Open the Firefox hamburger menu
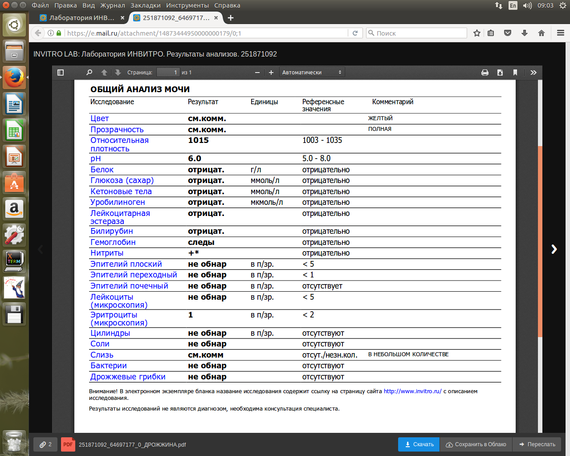This screenshot has height=456, width=570. coord(561,33)
